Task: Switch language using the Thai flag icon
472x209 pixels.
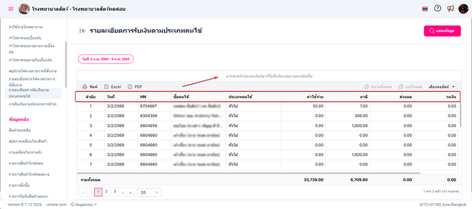Action: click(425, 9)
